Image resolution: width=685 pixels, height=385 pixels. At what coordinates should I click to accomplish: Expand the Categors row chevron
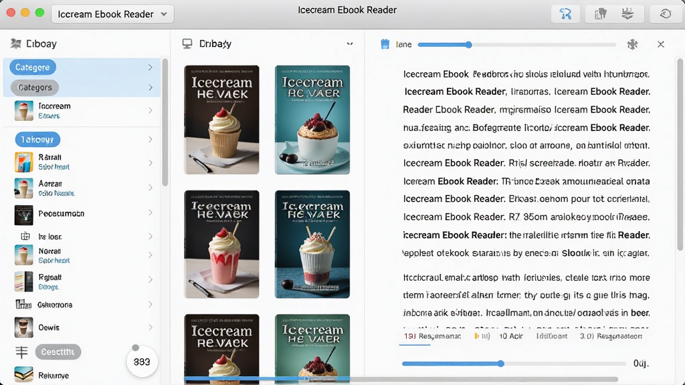click(x=150, y=88)
